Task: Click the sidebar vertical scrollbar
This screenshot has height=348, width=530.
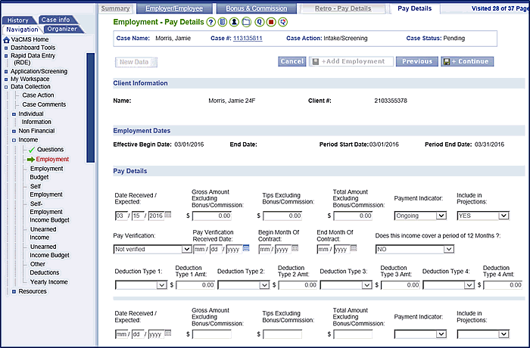Action: click(x=90, y=107)
